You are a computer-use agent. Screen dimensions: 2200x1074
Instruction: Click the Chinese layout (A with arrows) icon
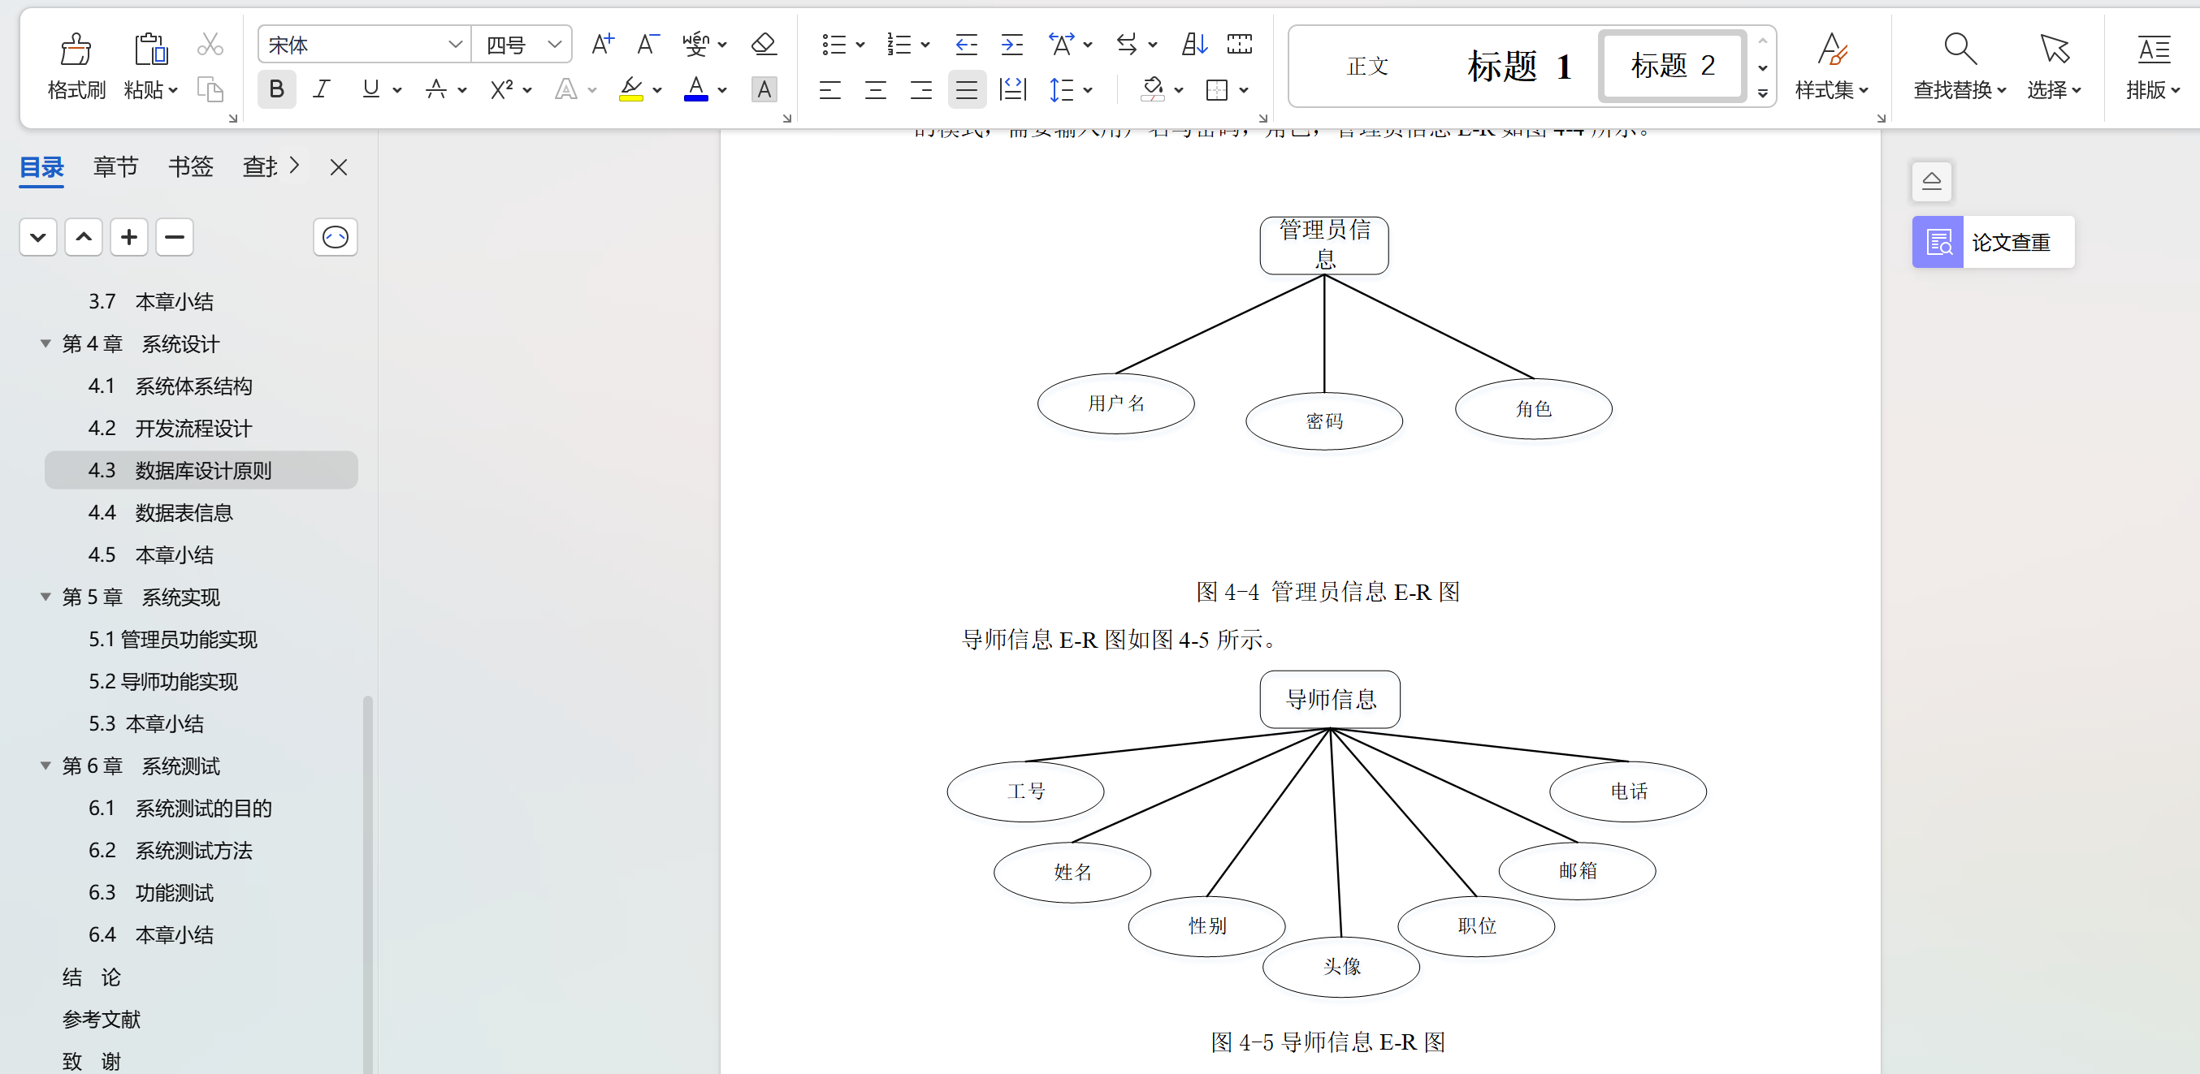click(x=1062, y=44)
